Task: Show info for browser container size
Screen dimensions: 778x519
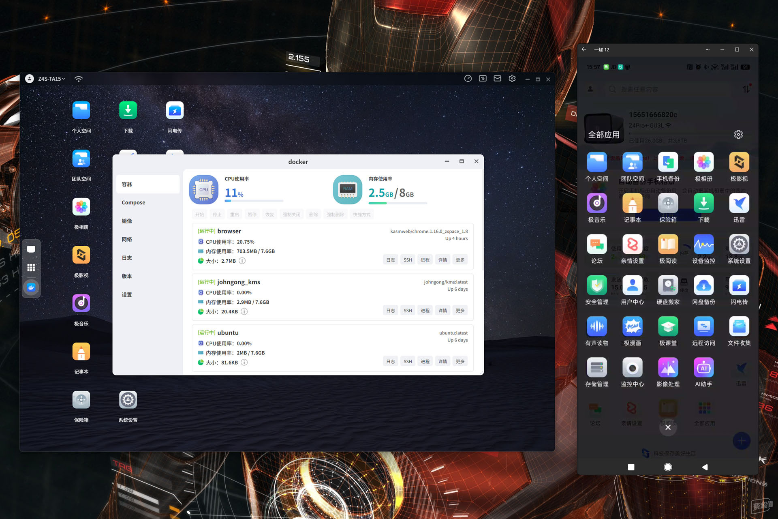Action: click(242, 261)
